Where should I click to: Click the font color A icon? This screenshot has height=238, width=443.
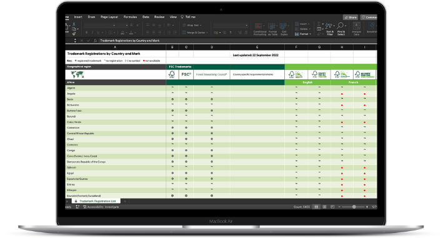point(132,32)
